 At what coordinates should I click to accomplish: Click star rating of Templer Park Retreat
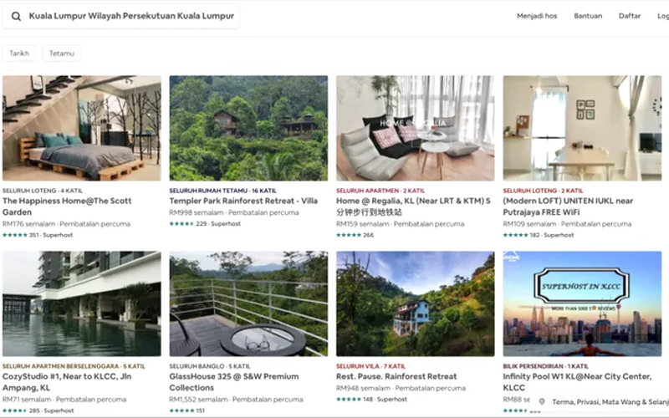181,224
